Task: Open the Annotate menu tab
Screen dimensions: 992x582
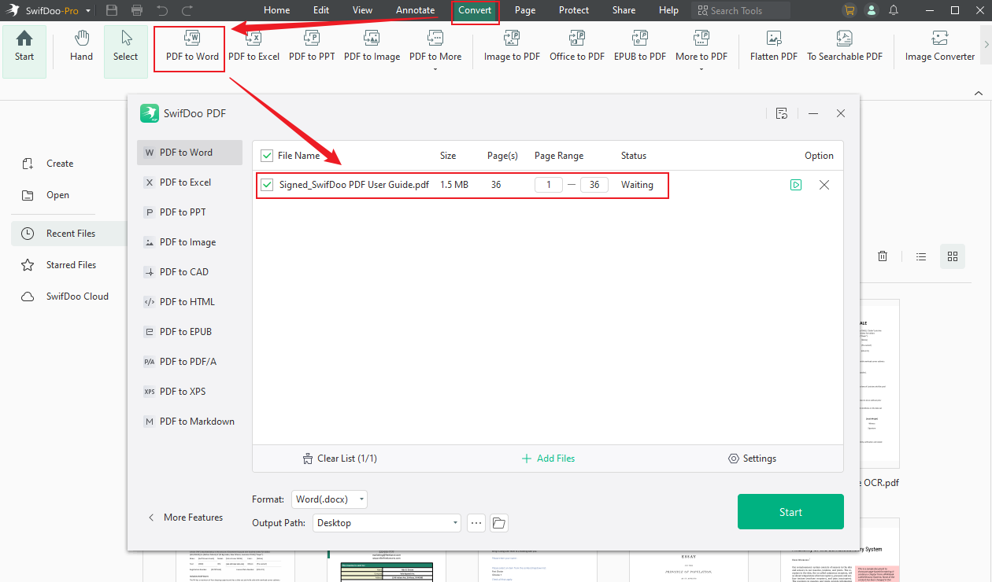Action: [x=415, y=10]
